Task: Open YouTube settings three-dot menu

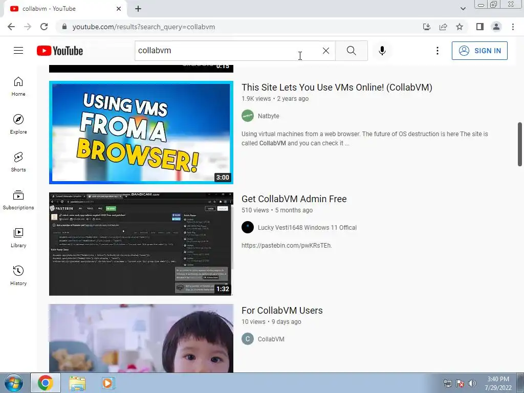Action: pyautogui.click(x=437, y=51)
